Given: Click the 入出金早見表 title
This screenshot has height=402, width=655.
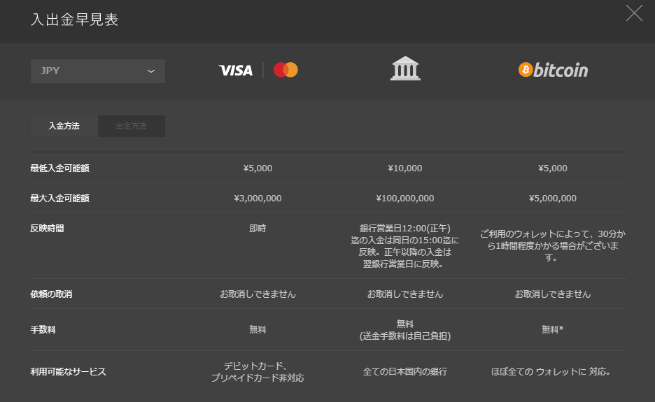Looking at the screenshot, I should pos(74,20).
